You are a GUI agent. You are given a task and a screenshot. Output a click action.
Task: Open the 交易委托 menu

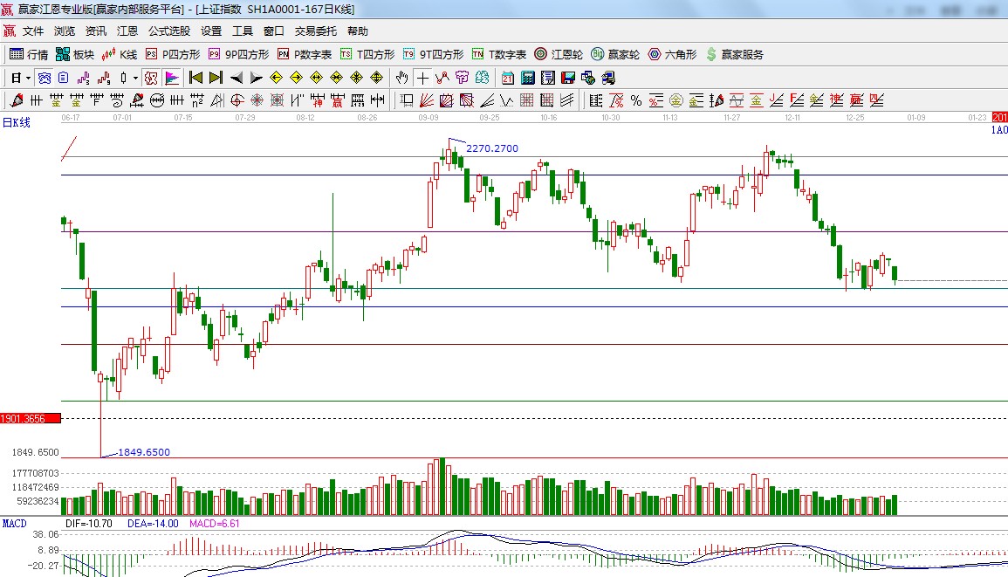click(x=315, y=31)
